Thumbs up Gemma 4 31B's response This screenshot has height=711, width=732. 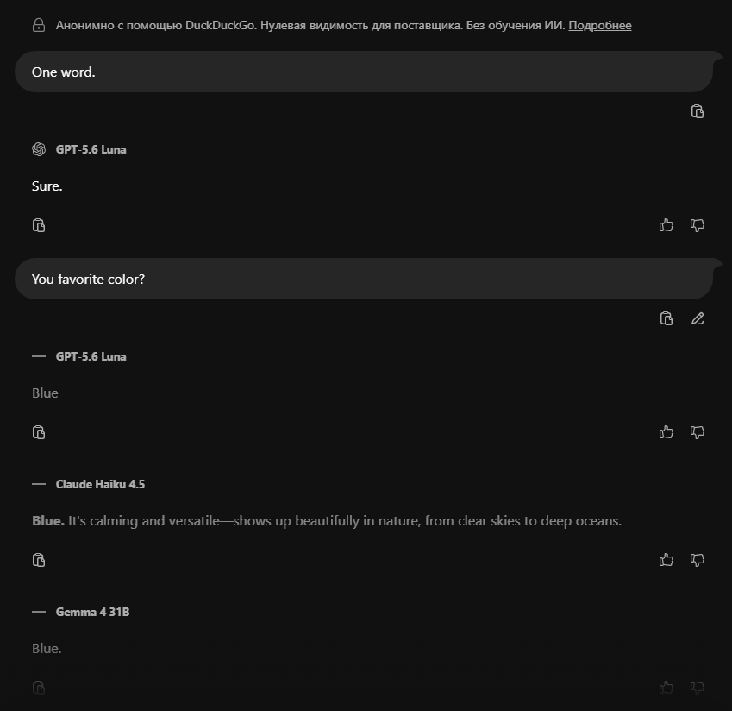[x=666, y=688]
